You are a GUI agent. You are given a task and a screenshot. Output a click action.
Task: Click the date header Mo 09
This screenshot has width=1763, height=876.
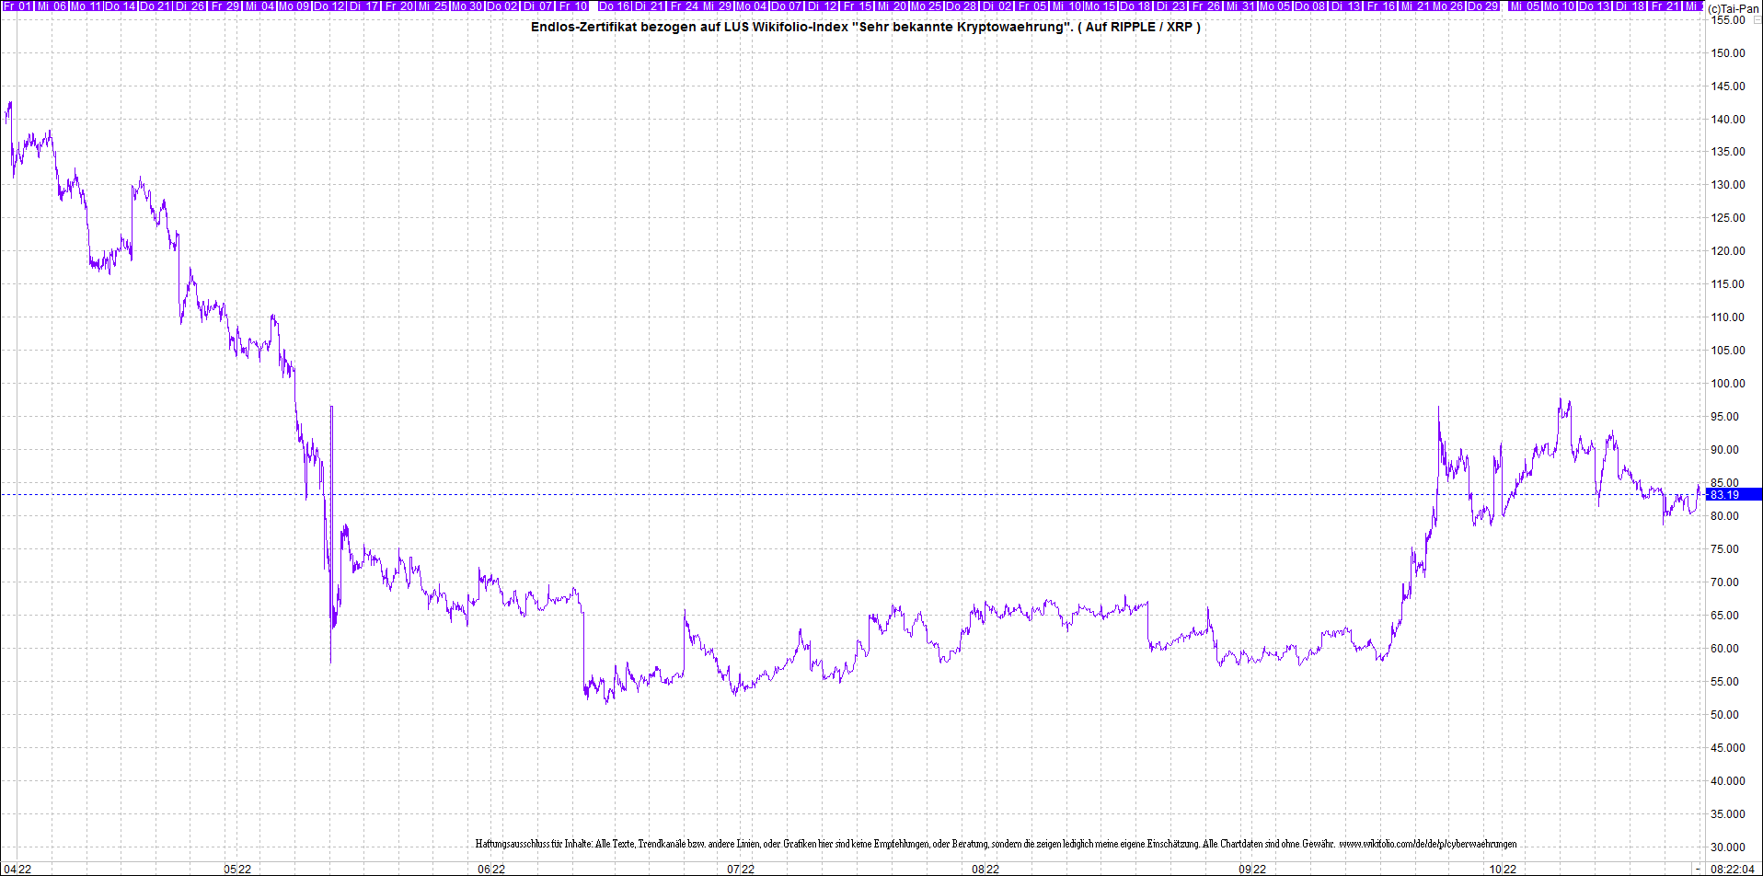[294, 6]
